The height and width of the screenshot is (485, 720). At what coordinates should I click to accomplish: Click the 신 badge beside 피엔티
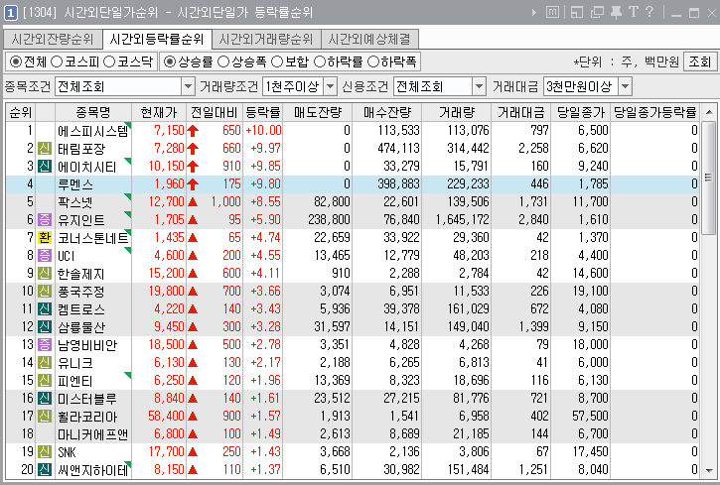pyautogui.click(x=45, y=381)
